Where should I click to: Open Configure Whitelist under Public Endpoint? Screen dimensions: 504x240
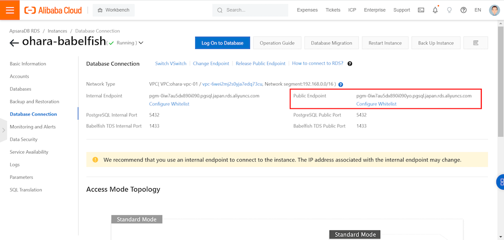(376, 104)
